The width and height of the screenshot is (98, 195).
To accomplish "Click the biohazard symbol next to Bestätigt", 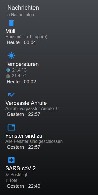I will click(x=8, y=175).
